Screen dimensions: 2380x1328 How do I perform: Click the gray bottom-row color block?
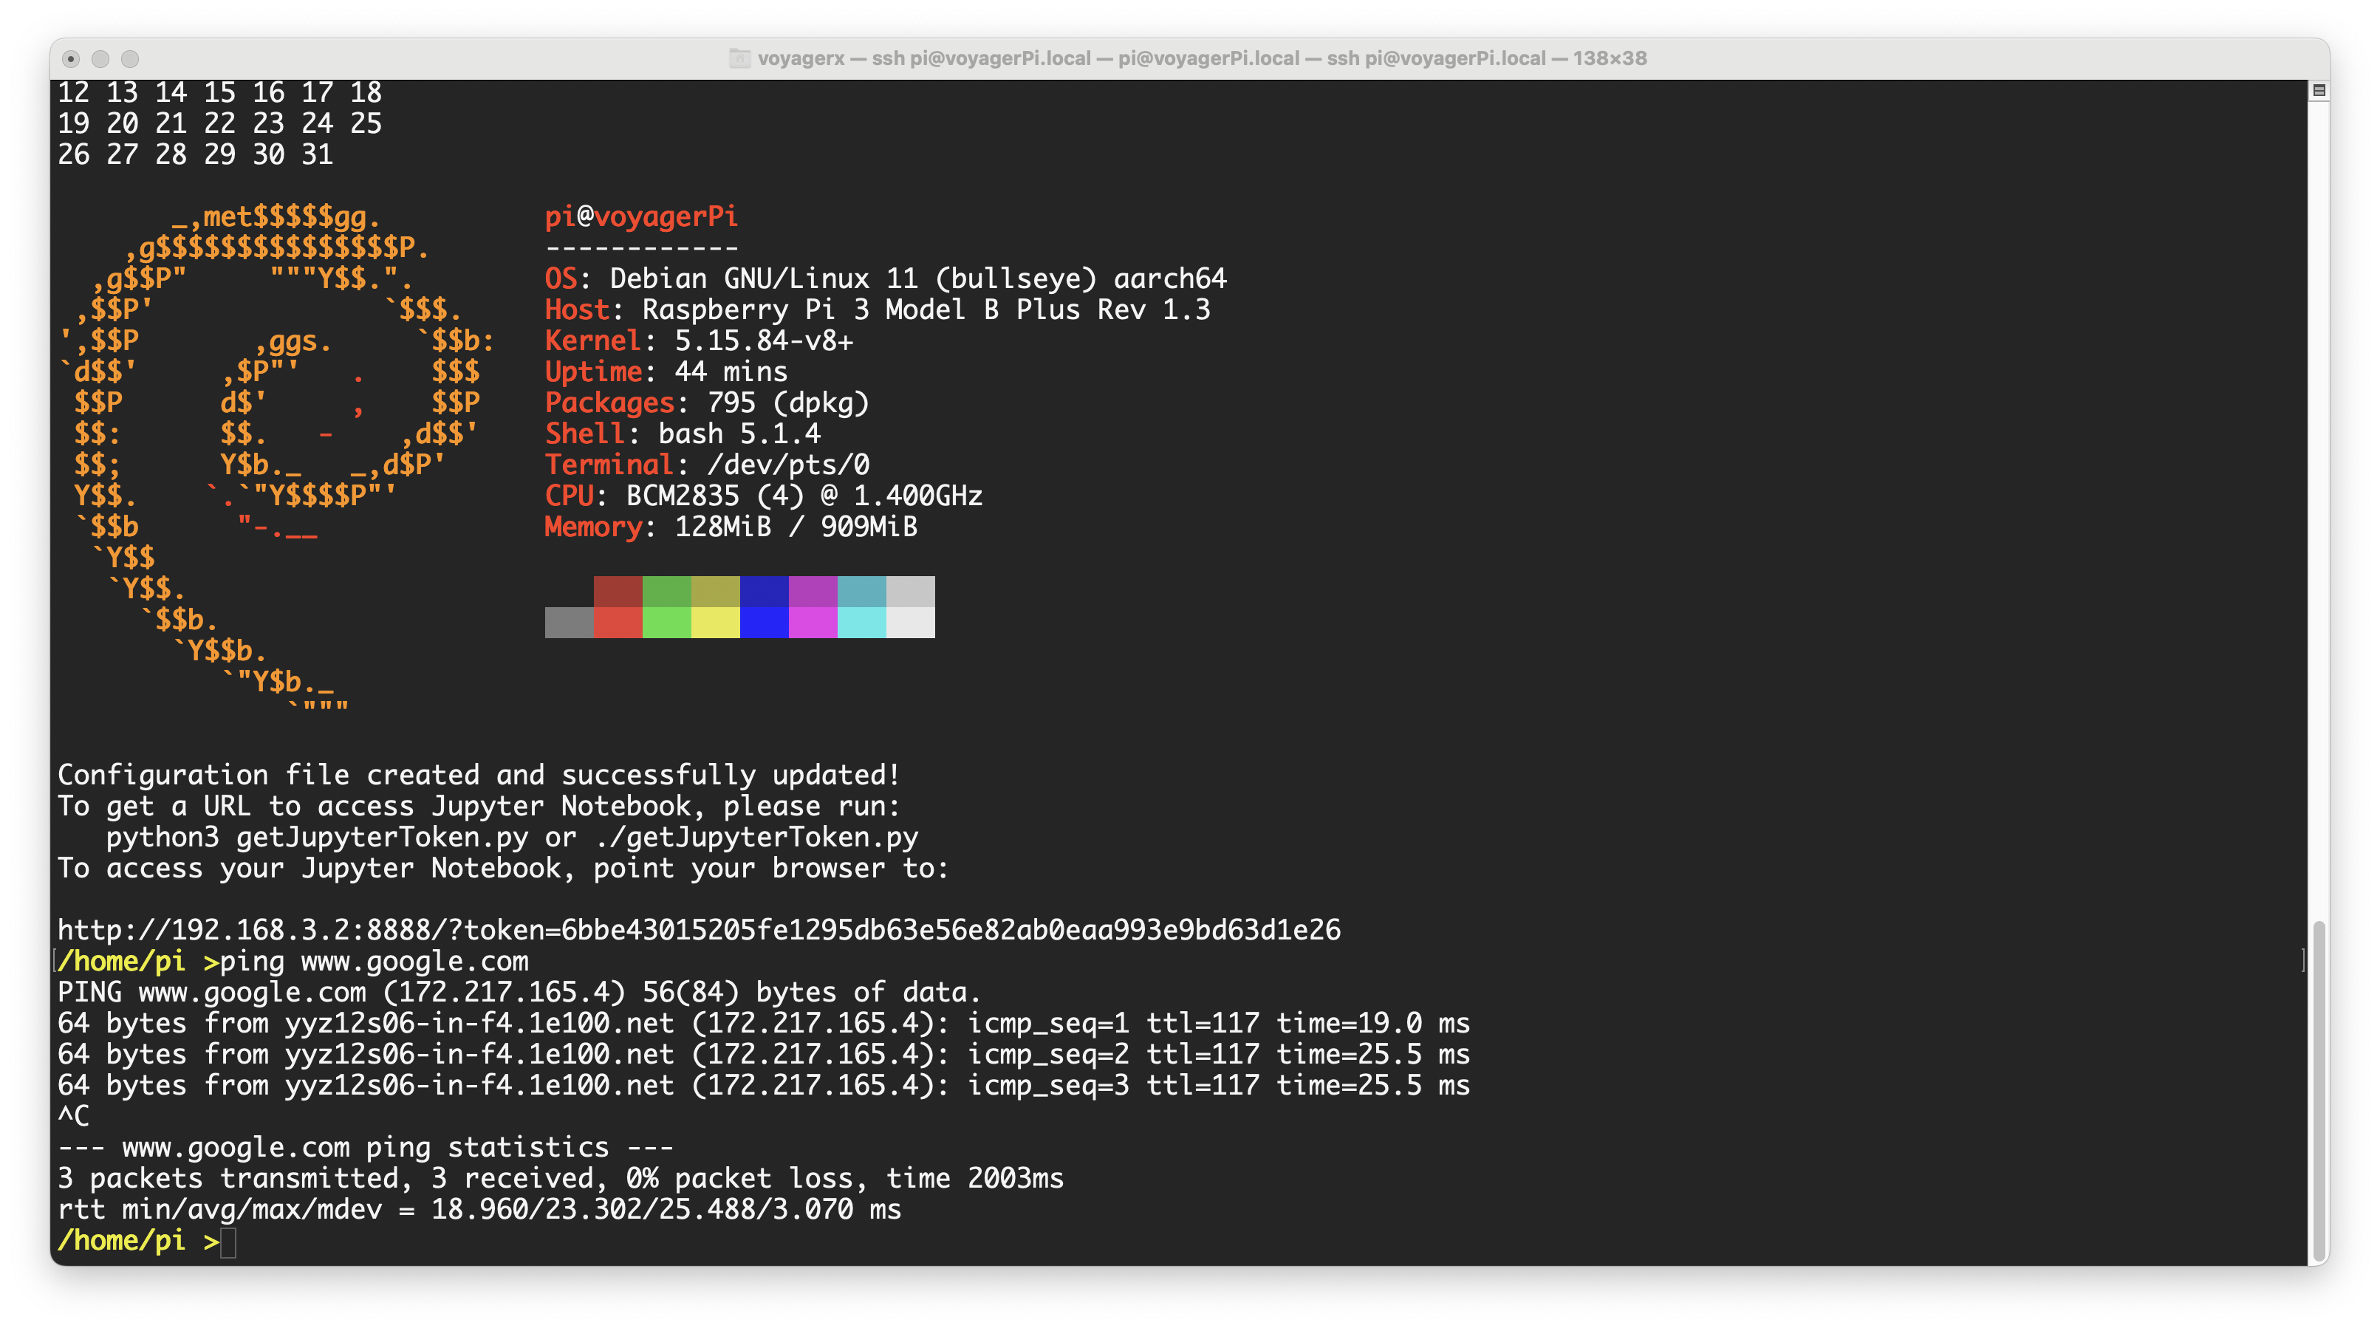pos(569,623)
